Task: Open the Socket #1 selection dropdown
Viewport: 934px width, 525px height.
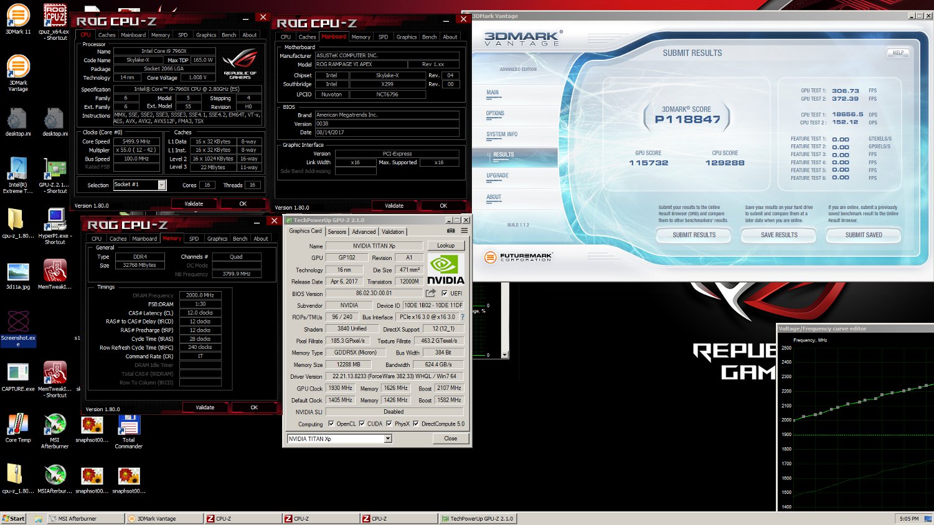Action: 162,185
